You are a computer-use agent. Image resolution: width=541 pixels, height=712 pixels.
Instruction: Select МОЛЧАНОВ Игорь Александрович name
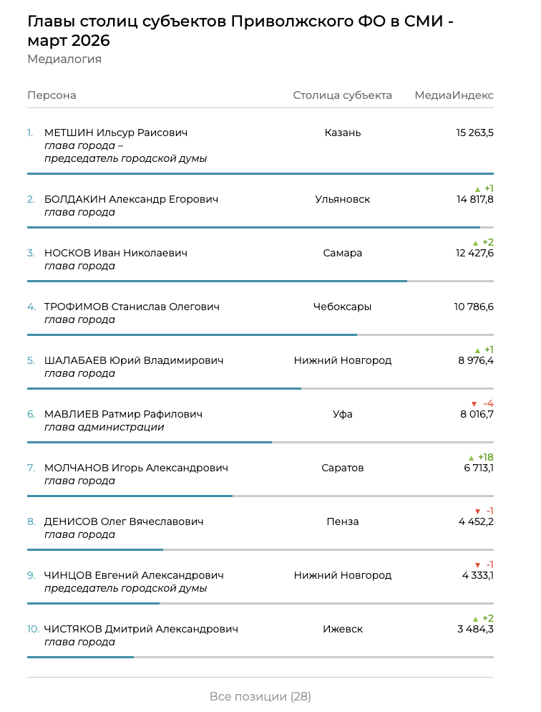136,468
